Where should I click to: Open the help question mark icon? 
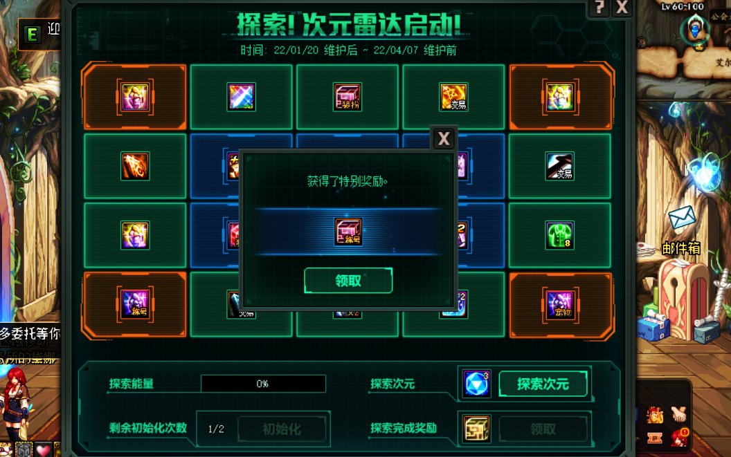click(599, 8)
